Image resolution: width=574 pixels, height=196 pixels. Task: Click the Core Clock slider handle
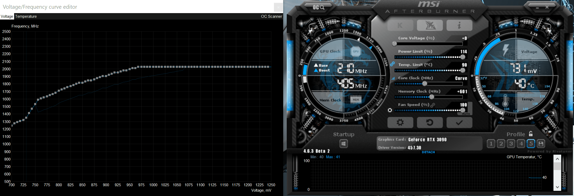(425, 83)
